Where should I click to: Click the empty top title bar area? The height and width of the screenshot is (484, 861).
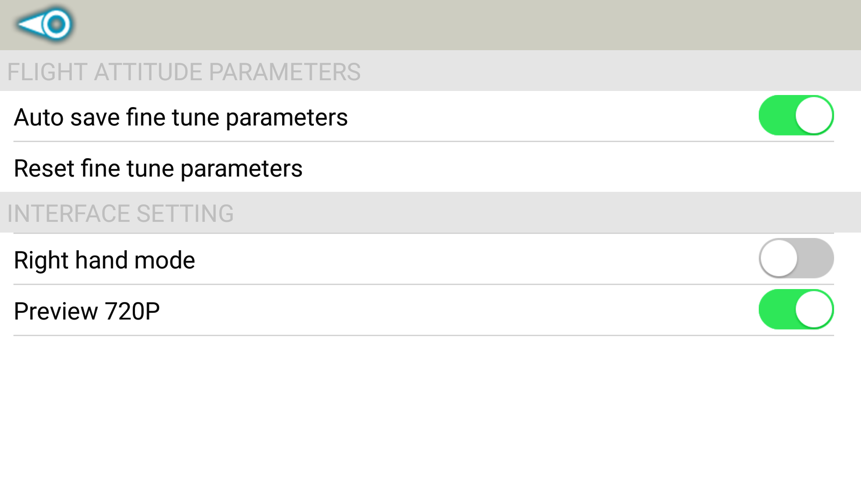448,25
